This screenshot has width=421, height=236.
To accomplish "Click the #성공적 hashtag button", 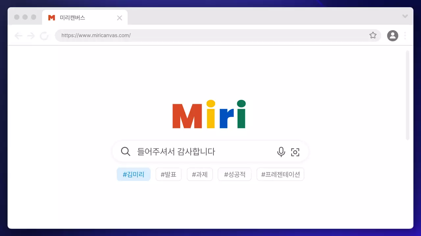I will 235,174.
